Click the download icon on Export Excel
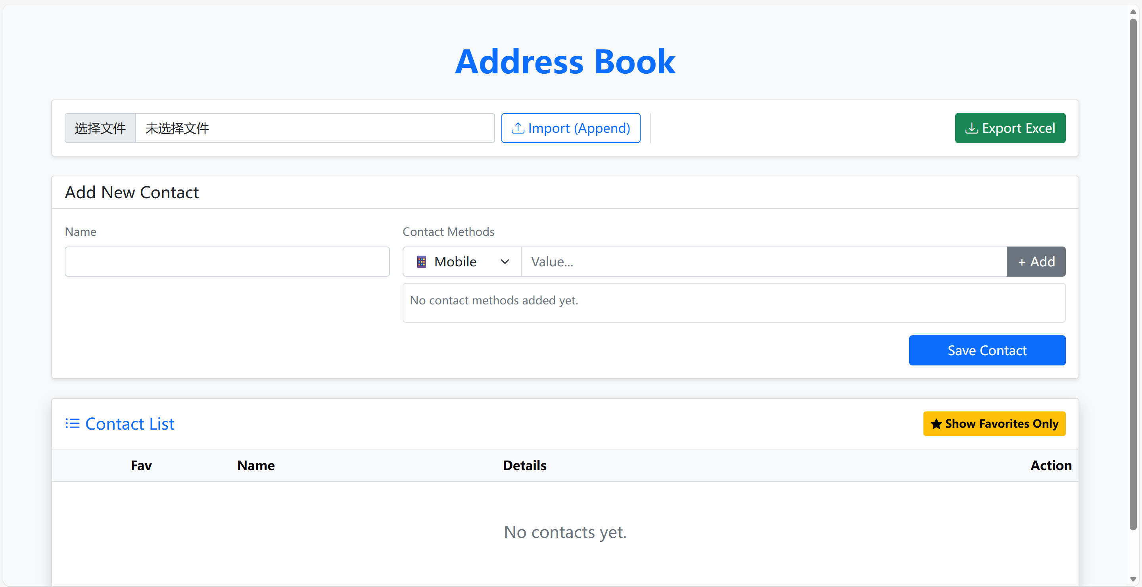The width and height of the screenshot is (1142, 587). click(973, 128)
